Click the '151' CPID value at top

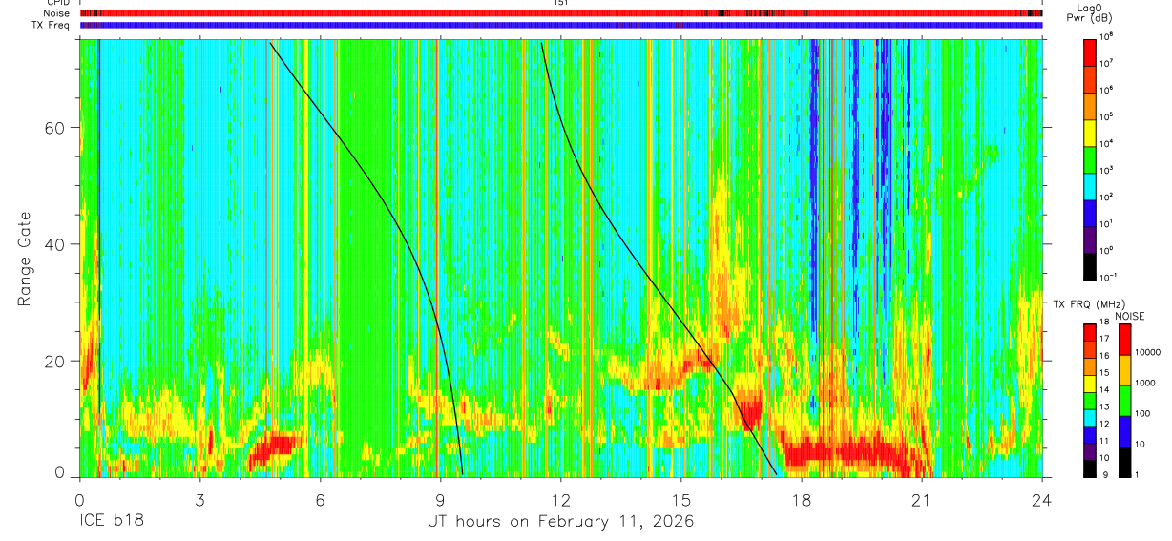[560, 3]
